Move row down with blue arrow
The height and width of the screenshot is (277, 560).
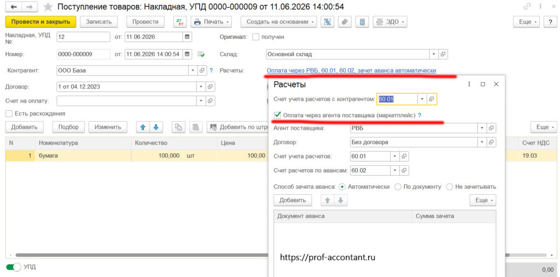156,127
